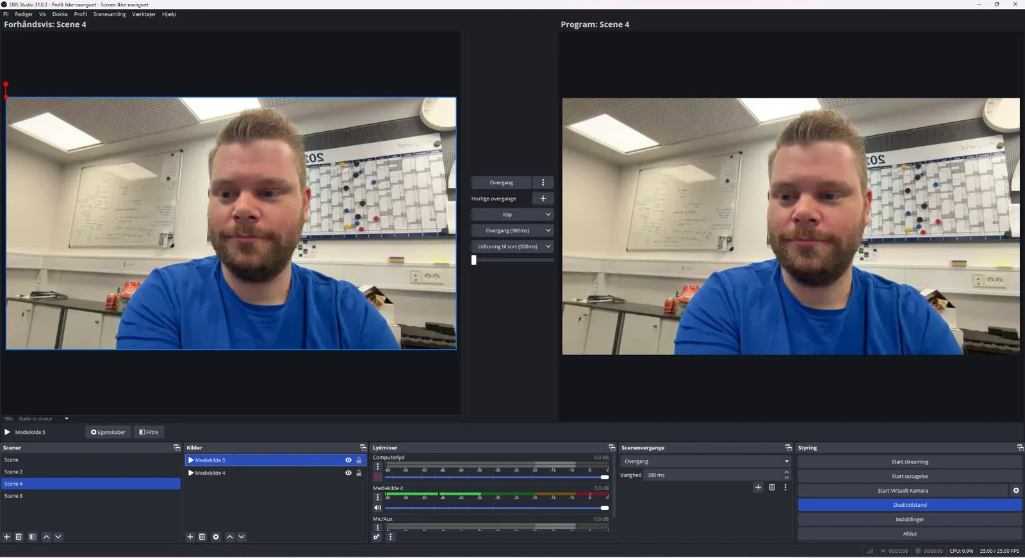
Task: Open the Computerlyd channel three-dot options
Action: [377, 466]
